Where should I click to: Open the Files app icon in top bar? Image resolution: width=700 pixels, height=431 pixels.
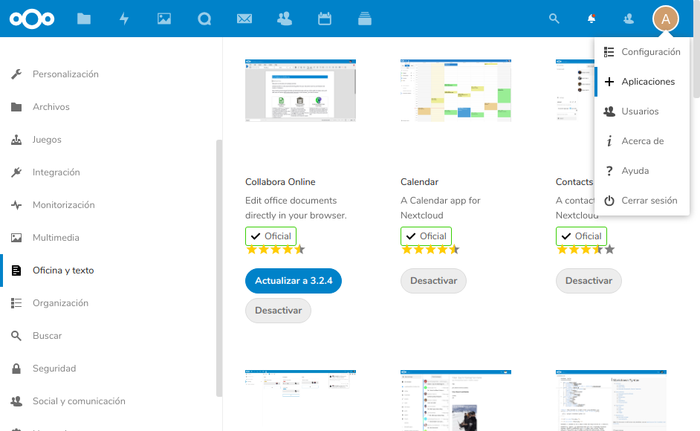pos(84,19)
